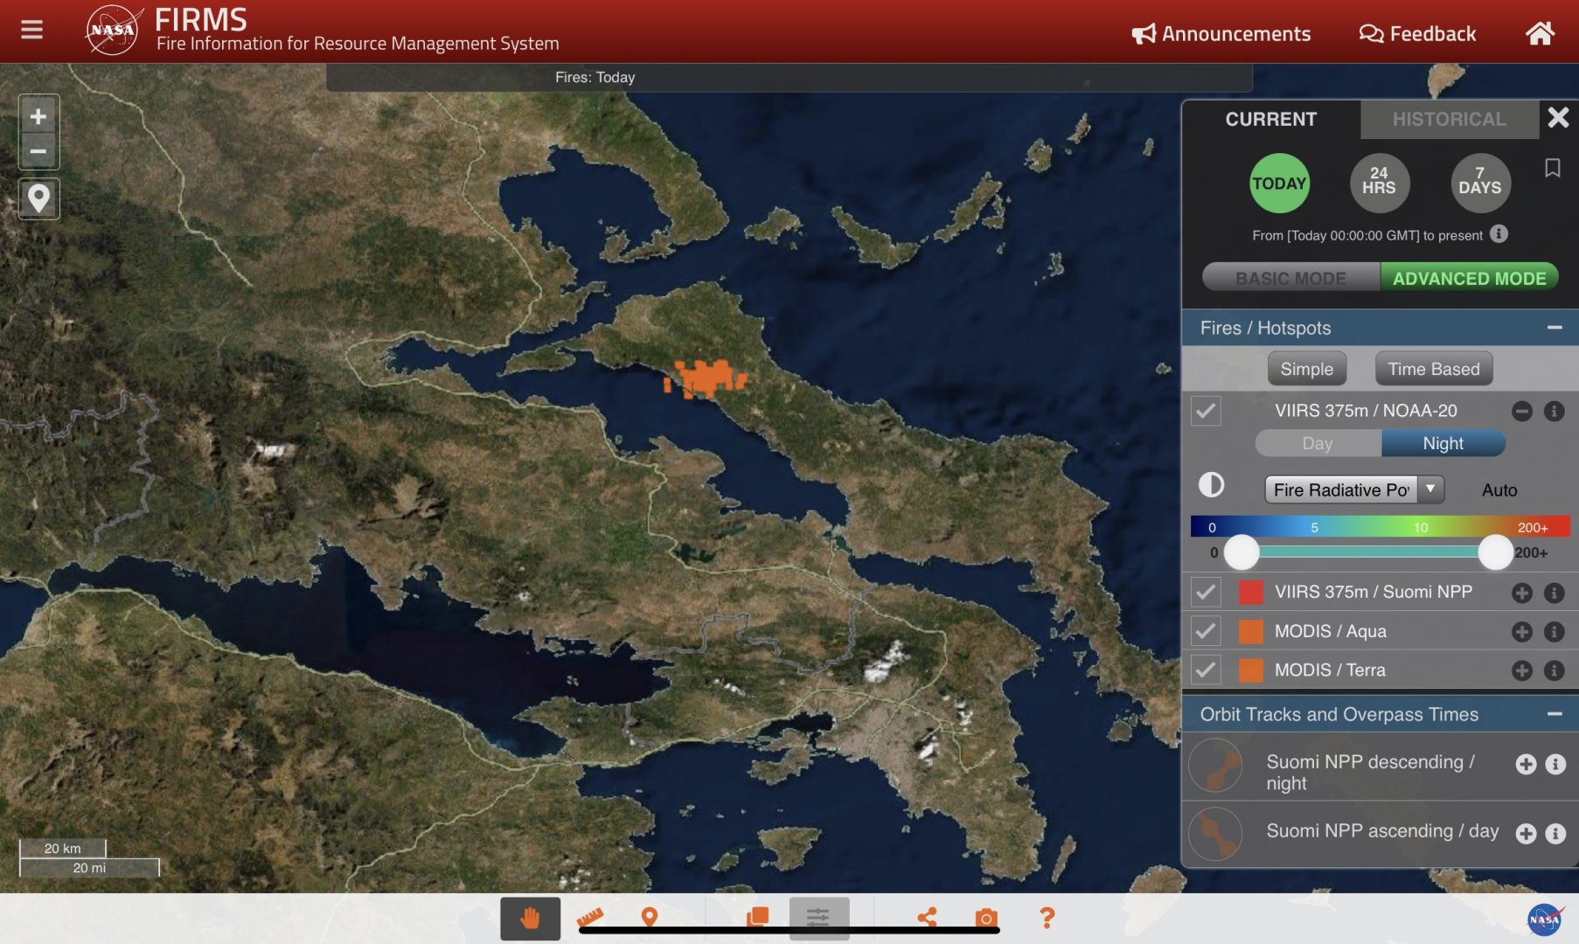Viewport: 1579px width, 944px height.
Task: Open the layers stack tool
Action: pos(757,917)
